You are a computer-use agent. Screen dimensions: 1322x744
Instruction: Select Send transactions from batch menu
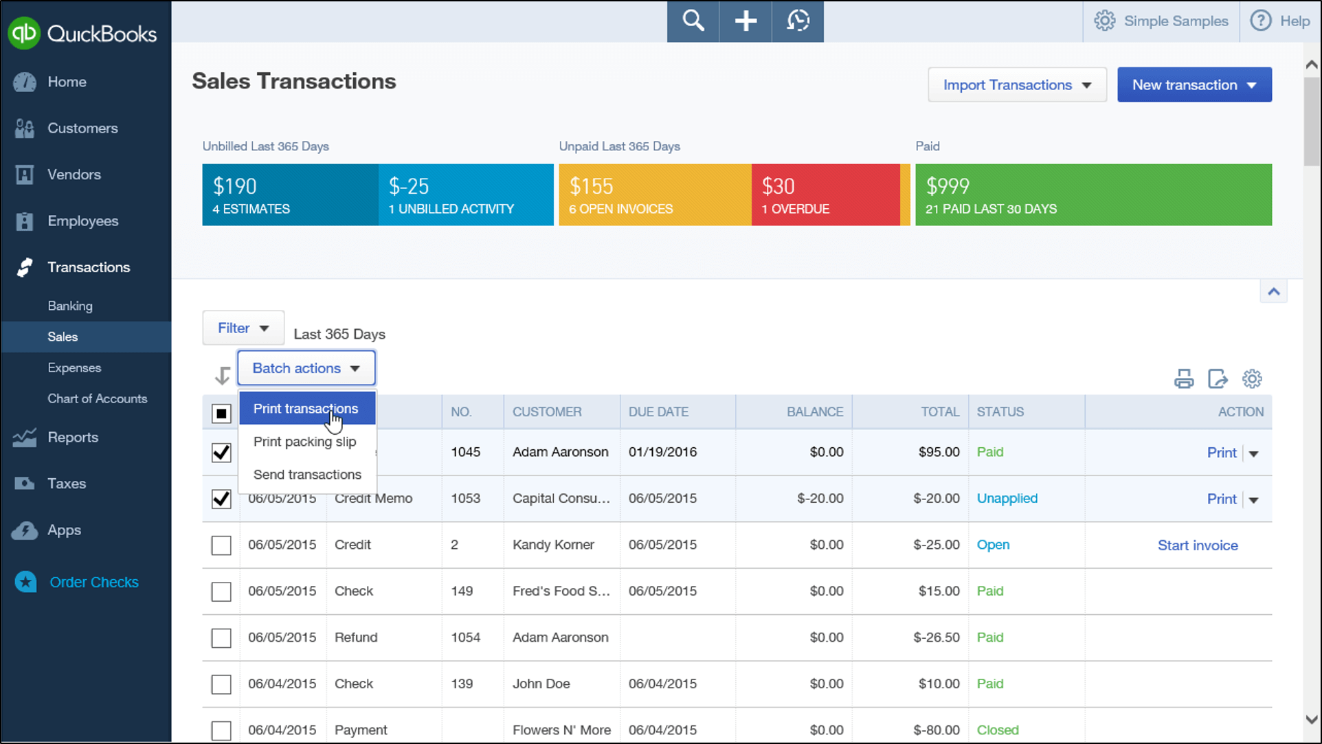click(307, 473)
